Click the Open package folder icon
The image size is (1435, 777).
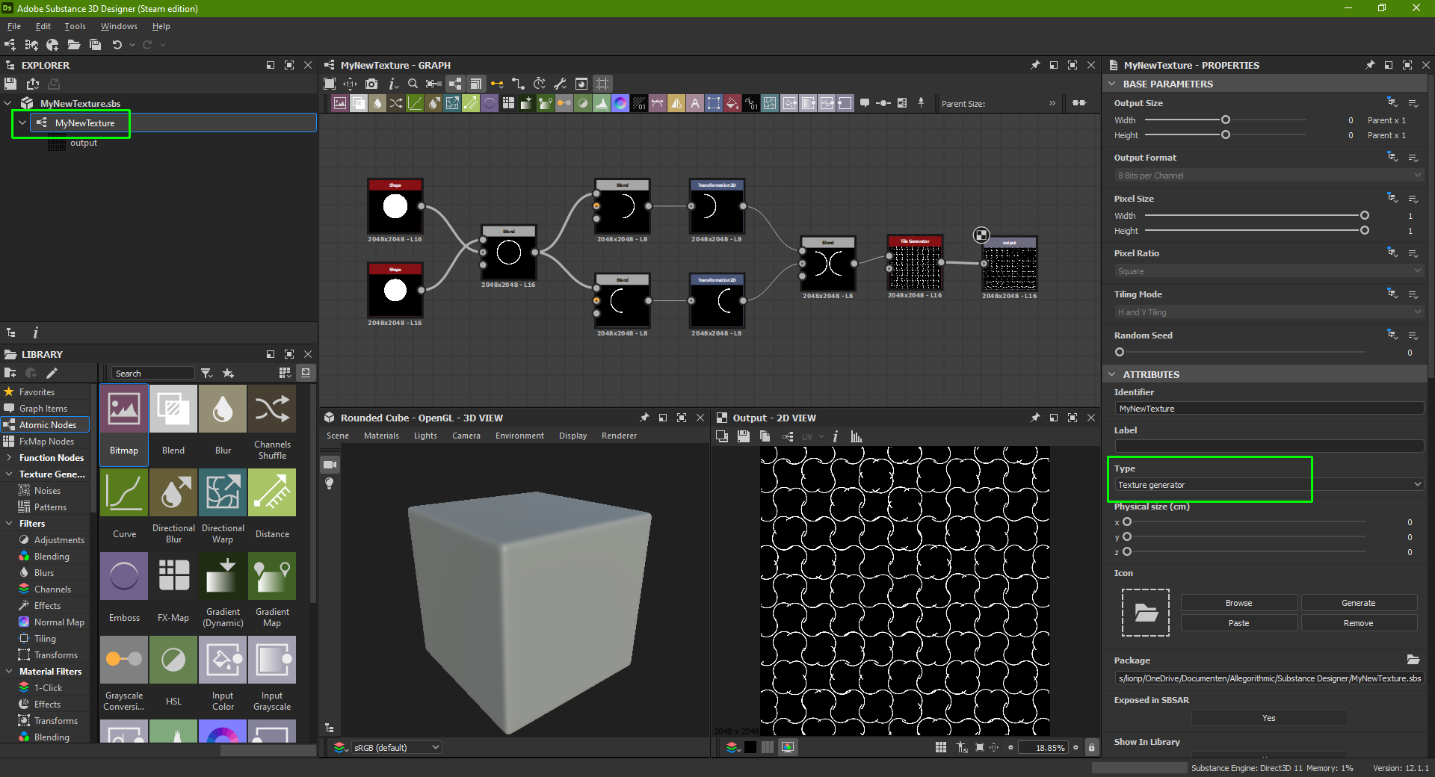(x=74, y=45)
